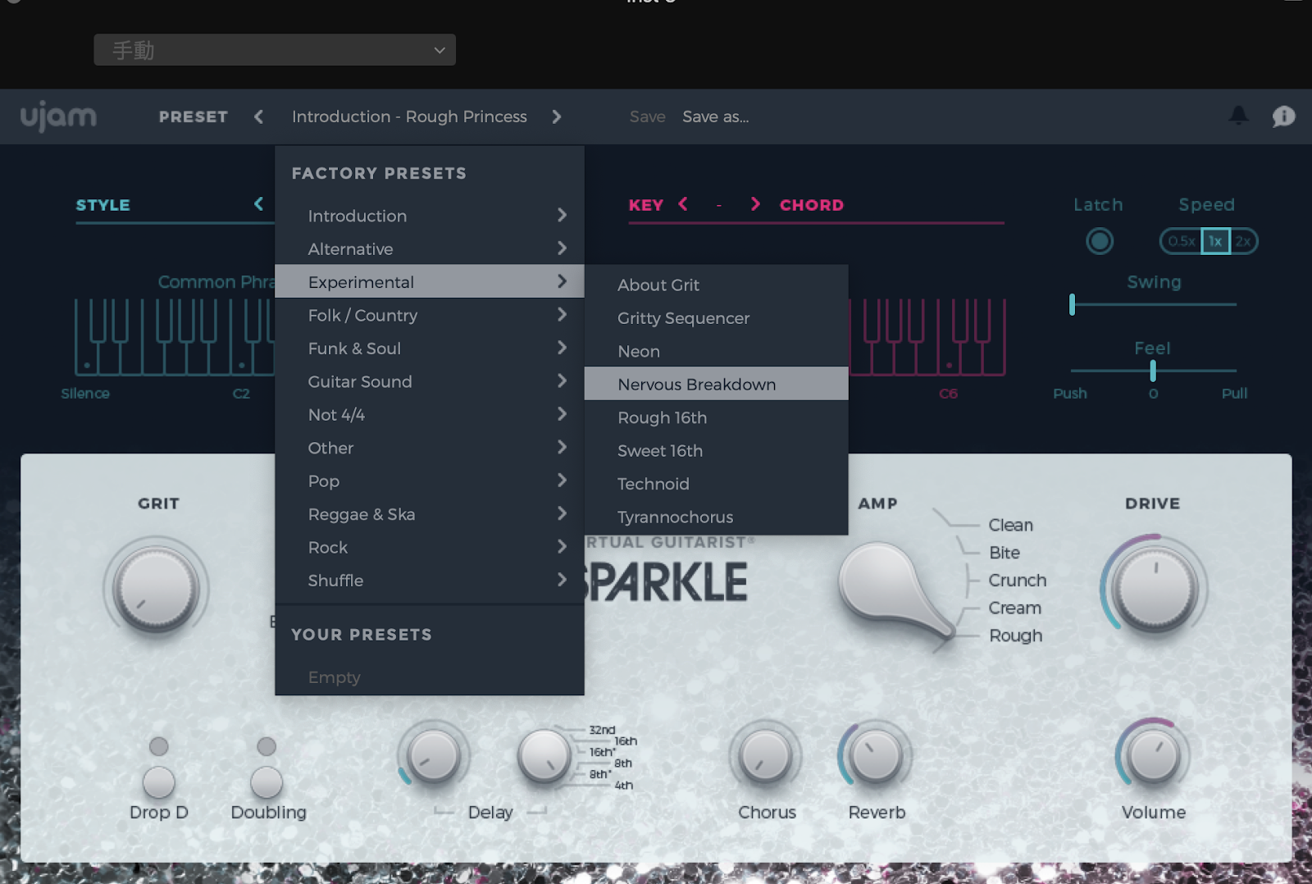Image resolution: width=1312 pixels, height=884 pixels.
Task: Select the Cream amp setting
Action: pyautogui.click(x=1014, y=608)
